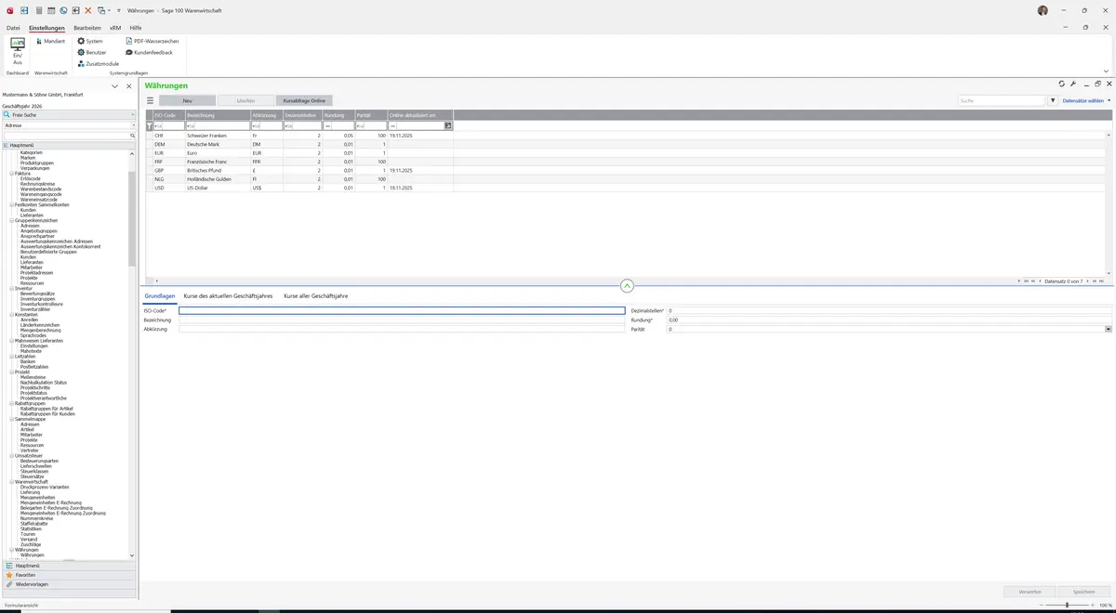Open the hamburger menu left of Neu
1116x613 pixels.
pos(150,100)
